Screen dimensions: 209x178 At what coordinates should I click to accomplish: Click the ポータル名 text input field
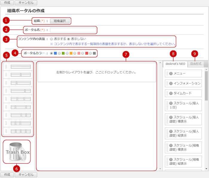(x=73, y=30)
